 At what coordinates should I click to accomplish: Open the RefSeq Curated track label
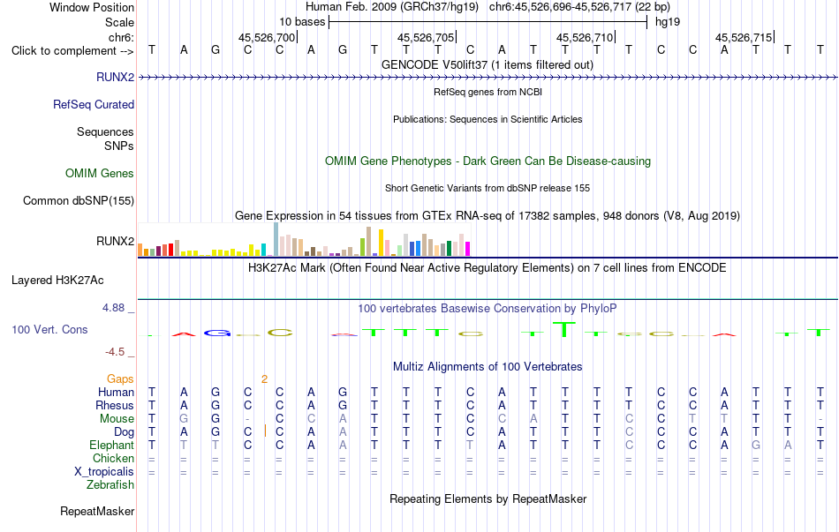coord(93,104)
